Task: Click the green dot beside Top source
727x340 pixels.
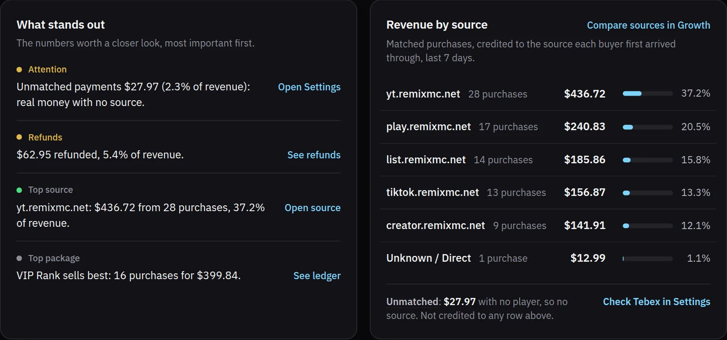Action: tap(19, 190)
